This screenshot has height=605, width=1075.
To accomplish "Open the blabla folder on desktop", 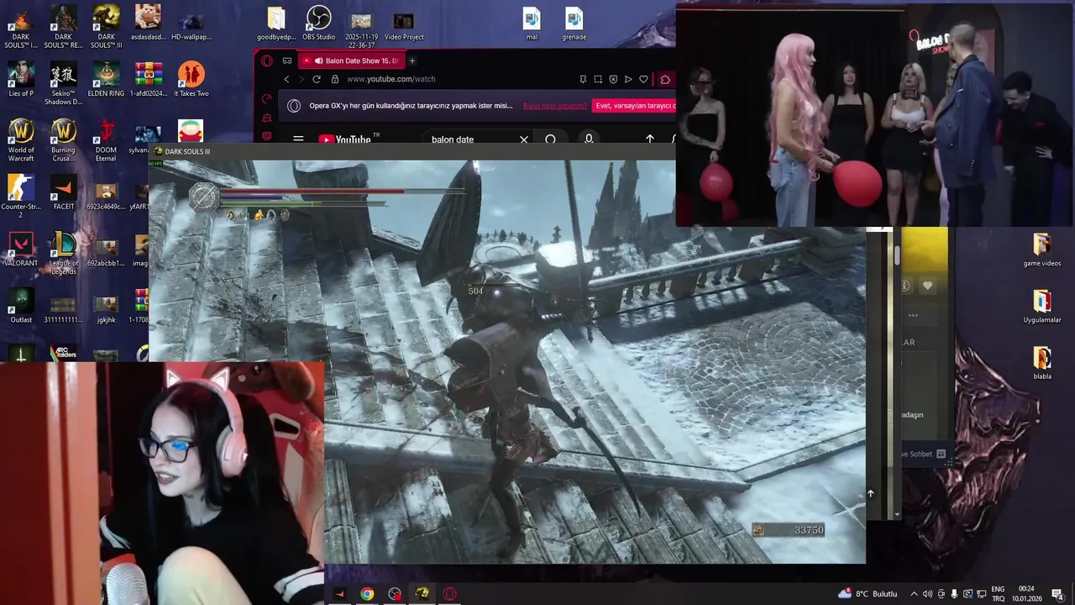I will [1041, 361].
